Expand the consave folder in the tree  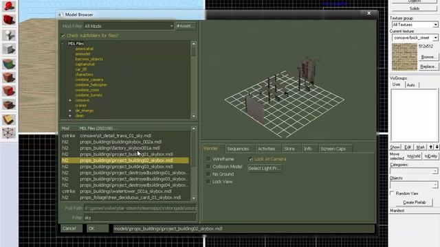pos(70,100)
